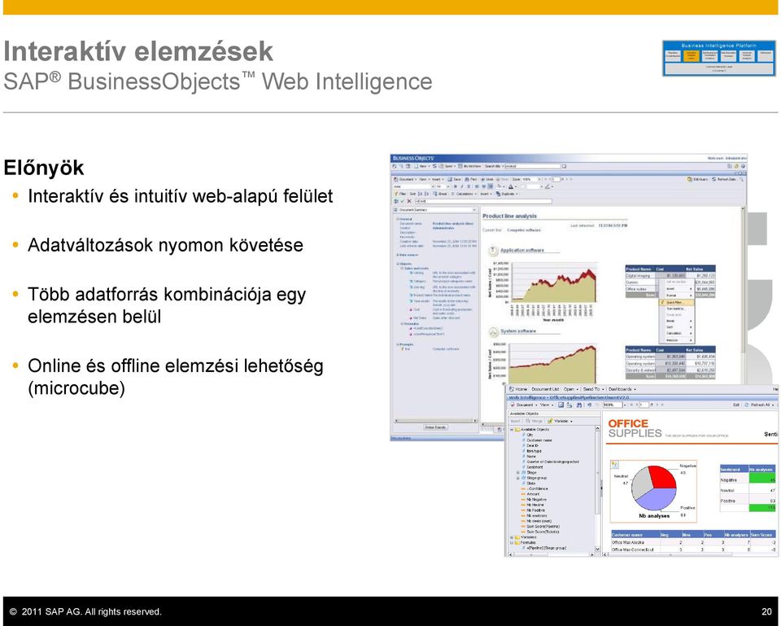Open the Calculations dropdown
This screenshot has width=781, height=626.
pyautogui.click(x=464, y=194)
